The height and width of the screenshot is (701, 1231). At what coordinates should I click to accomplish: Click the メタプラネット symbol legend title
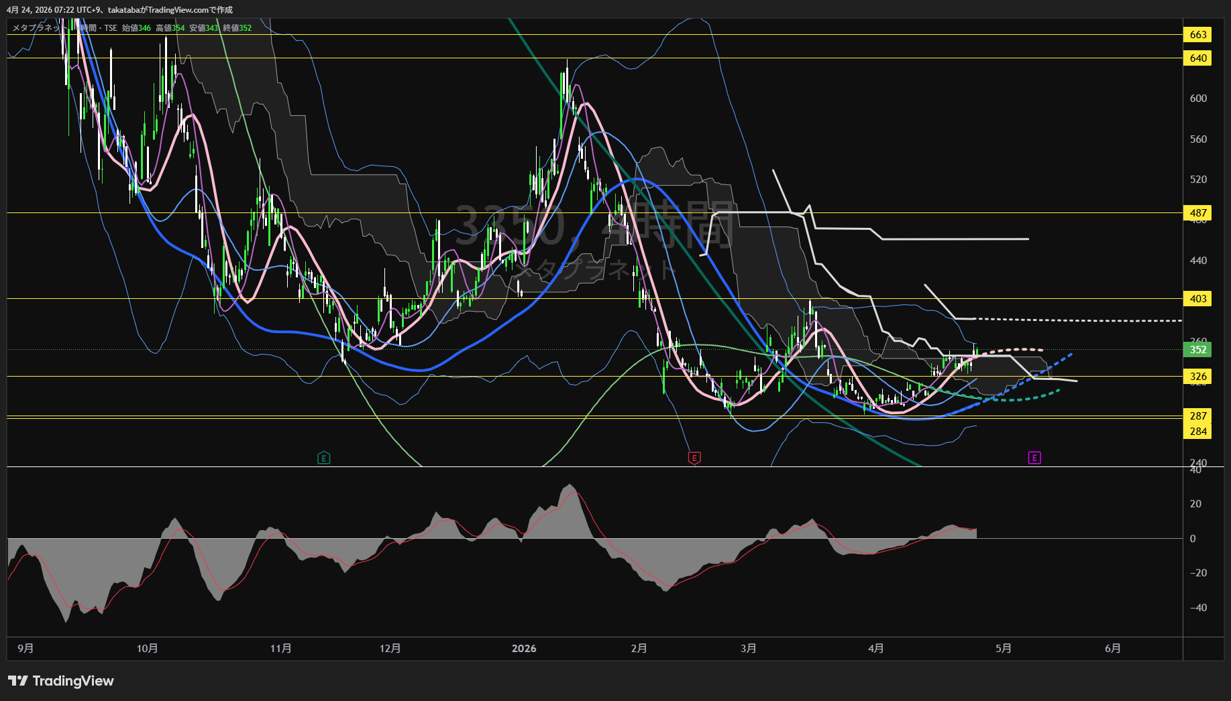(x=37, y=28)
